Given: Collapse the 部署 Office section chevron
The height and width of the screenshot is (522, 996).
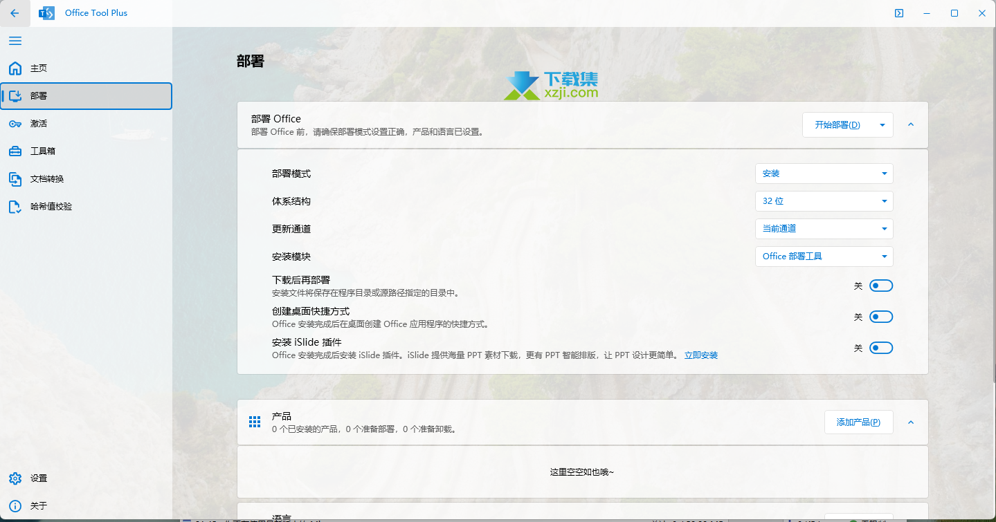Looking at the screenshot, I should pos(911,125).
